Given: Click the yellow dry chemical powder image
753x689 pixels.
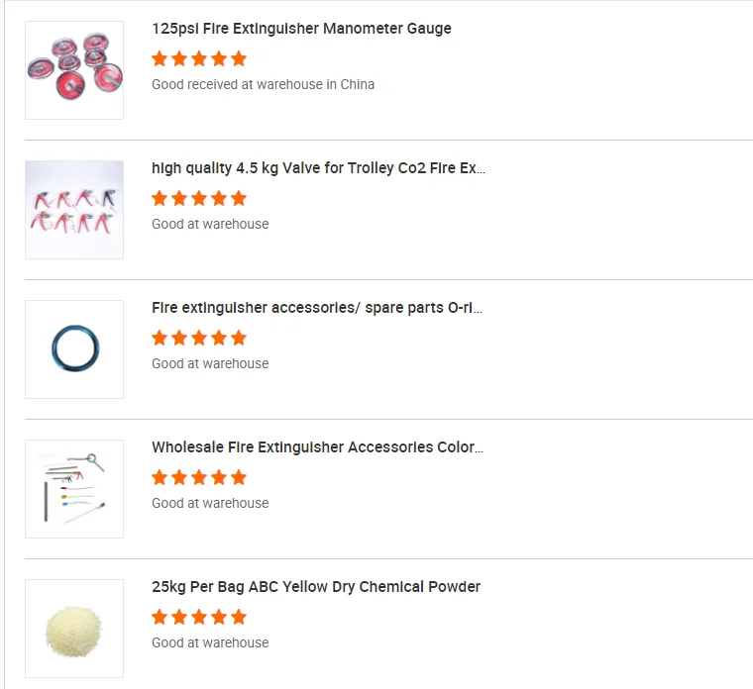Looking at the screenshot, I should [74, 629].
